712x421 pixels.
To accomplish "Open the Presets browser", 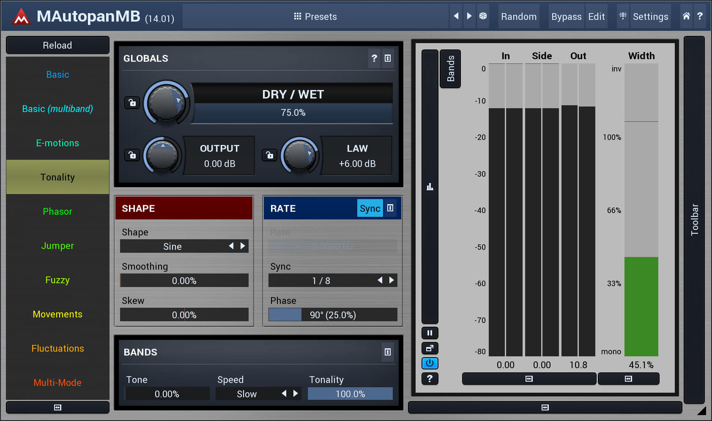I will [315, 16].
